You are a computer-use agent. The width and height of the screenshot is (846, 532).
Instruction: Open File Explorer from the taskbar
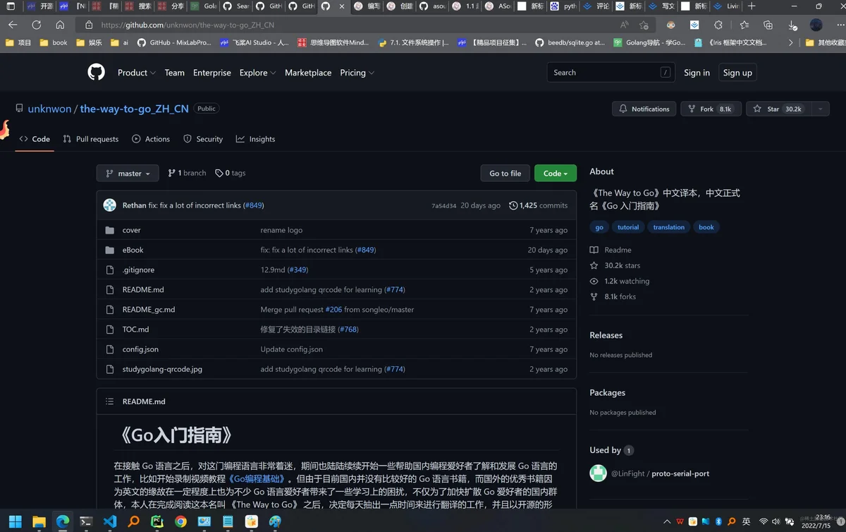pyautogui.click(x=39, y=521)
